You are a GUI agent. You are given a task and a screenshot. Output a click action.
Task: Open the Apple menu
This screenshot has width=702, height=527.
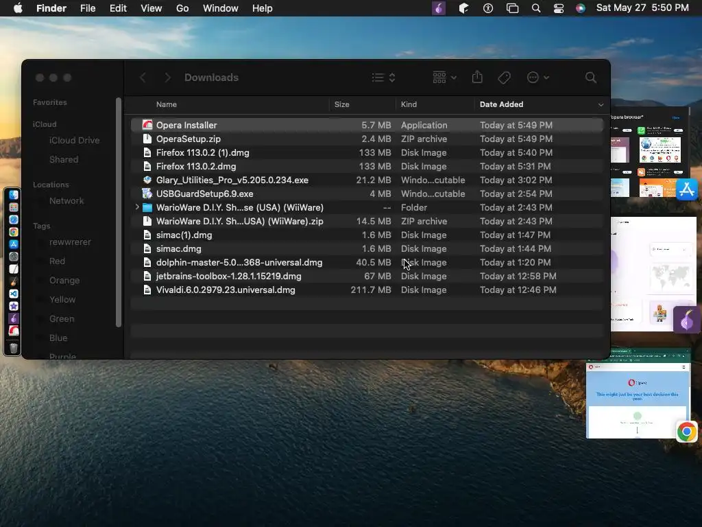pyautogui.click(x=18, y=8)
